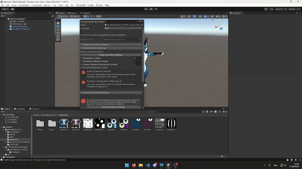Select the Hand view tool
The width and height of the screenshot is (302, 169).
(x=58, y=23)
